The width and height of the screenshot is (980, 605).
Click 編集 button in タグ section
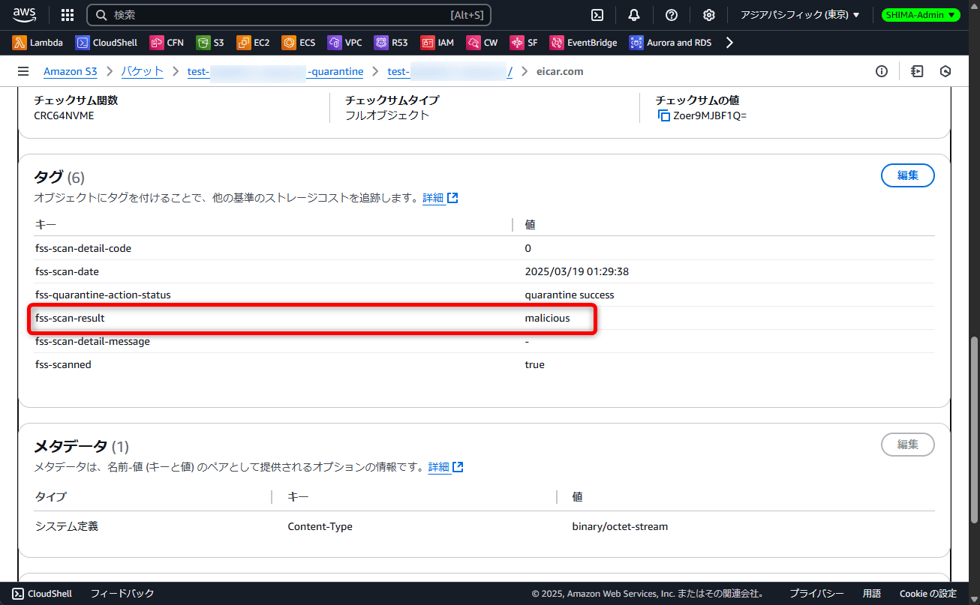(x=908, y=175)
